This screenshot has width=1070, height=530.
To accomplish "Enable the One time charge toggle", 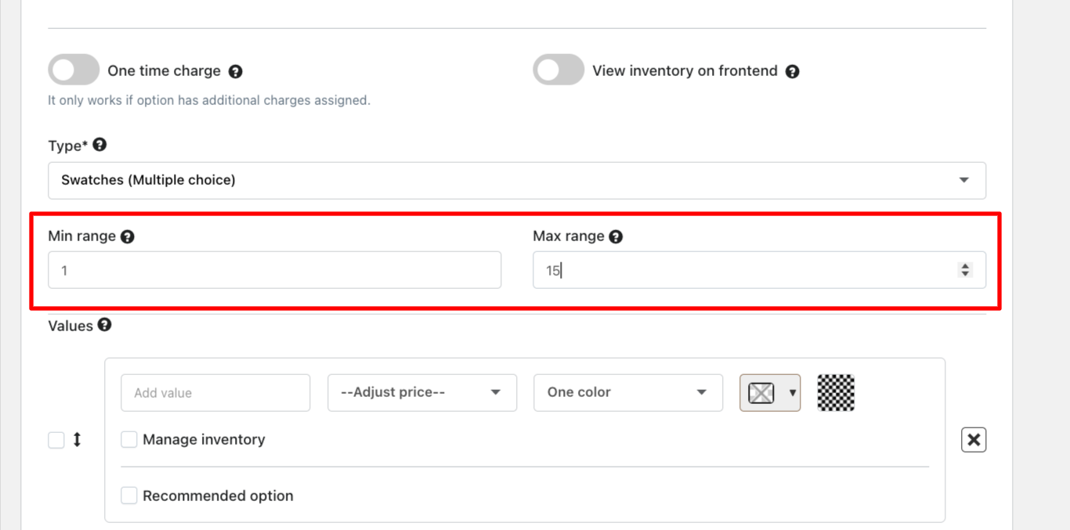I will pyautogui.click(x=74, y=70).
